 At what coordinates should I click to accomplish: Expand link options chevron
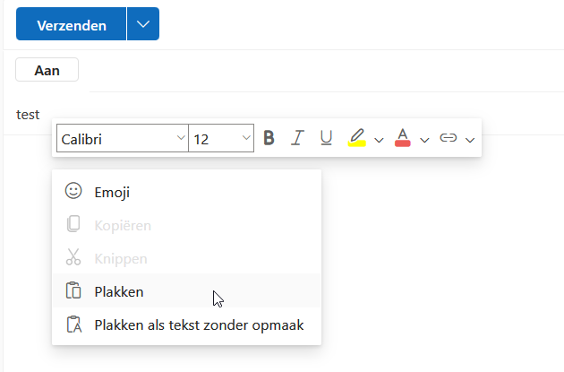click(x=470, y=140)
